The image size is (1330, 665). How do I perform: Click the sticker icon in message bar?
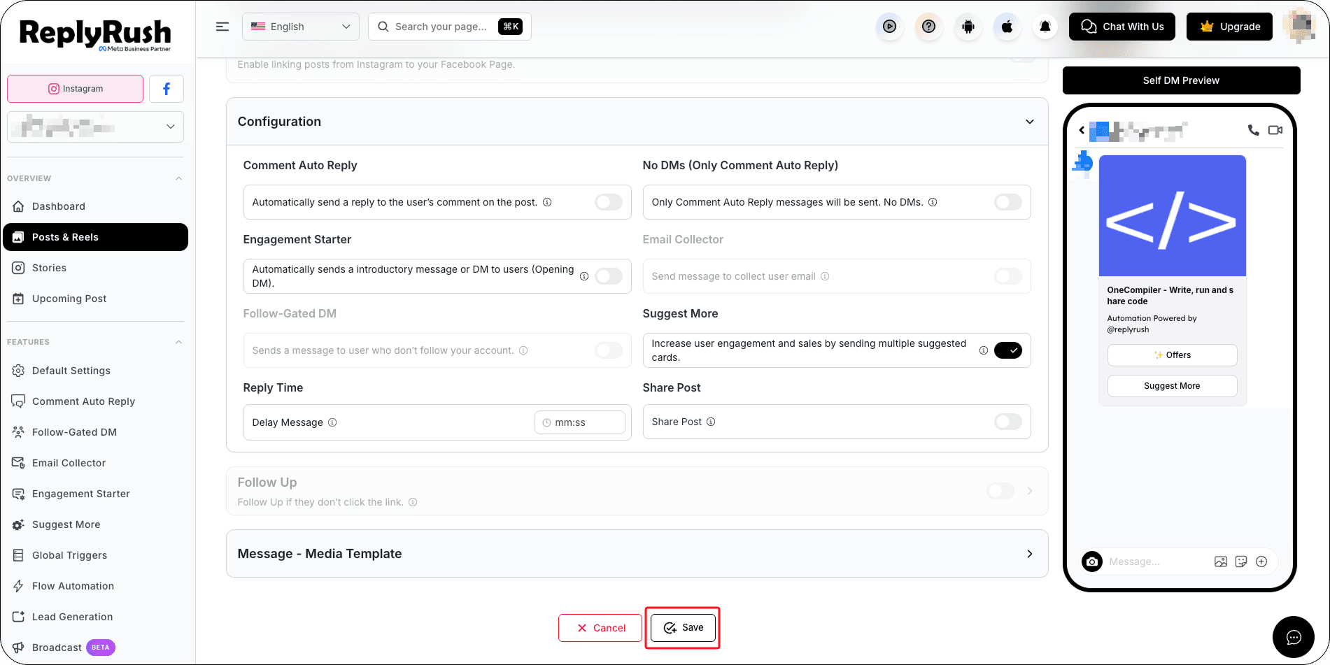click(x=1241, y=562)
